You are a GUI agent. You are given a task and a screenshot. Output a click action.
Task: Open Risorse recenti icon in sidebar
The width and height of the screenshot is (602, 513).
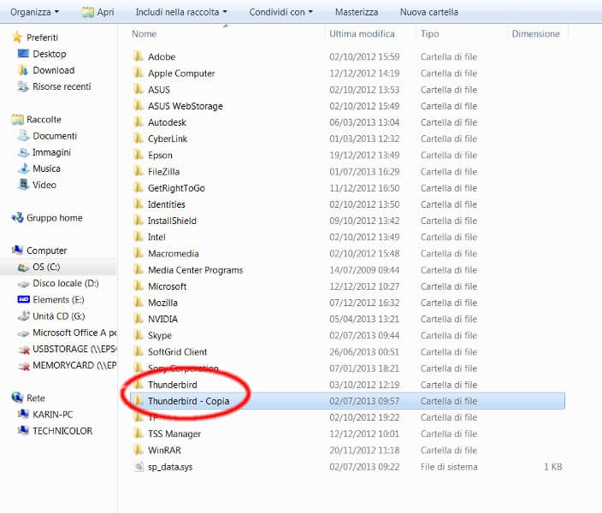23,86
